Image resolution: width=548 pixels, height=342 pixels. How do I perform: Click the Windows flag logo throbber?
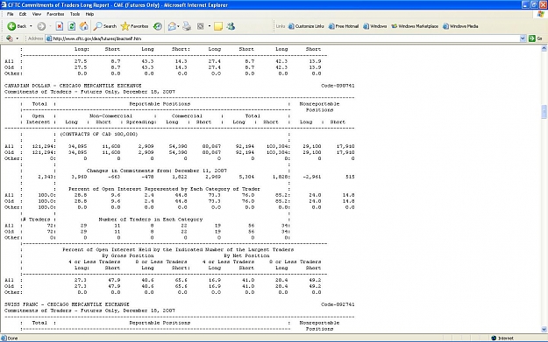541,14
